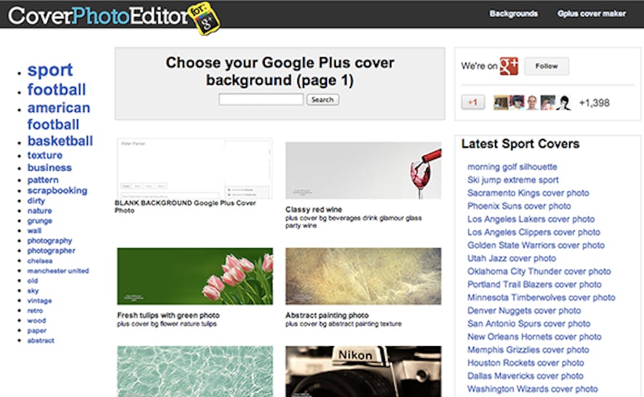Select the Classy red wine thumbnail
Screen dimensions: 644x397
click(363, 170)
